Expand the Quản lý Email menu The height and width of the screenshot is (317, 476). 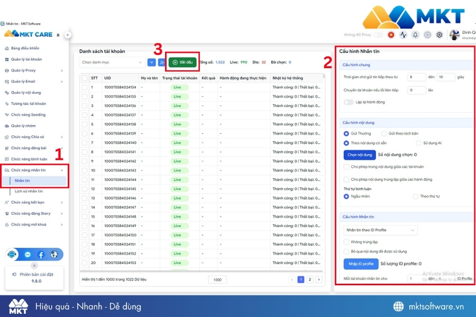[x=34, y=81]
